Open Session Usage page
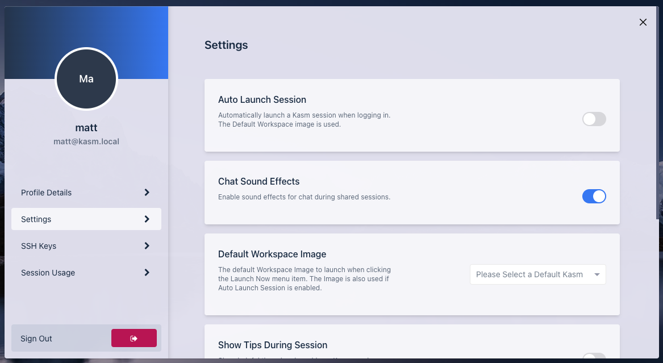 tap(48, 273)
